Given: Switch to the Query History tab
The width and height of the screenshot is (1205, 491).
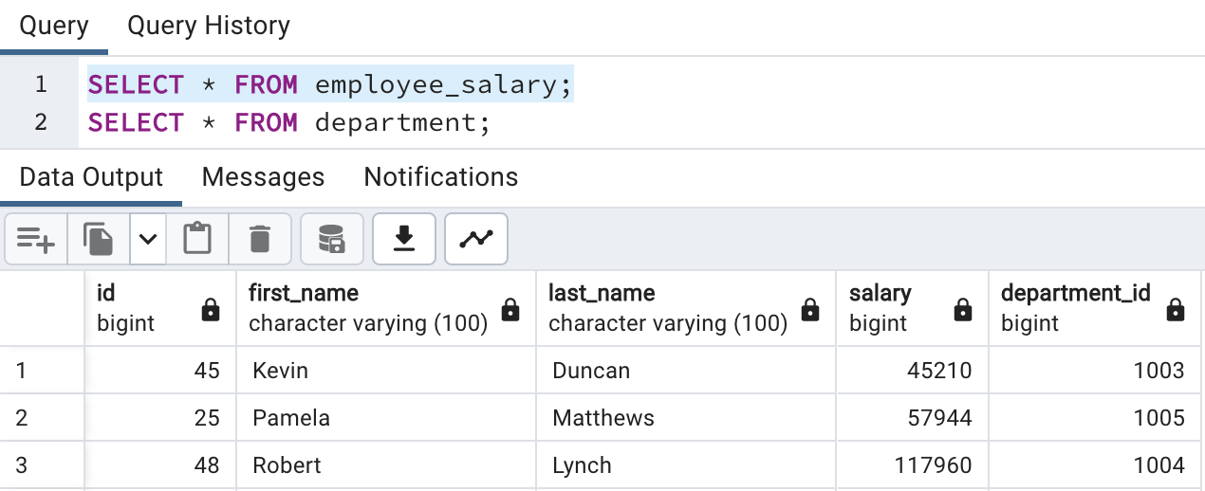Looking at the screenshot, I should (x=209, y=26).
